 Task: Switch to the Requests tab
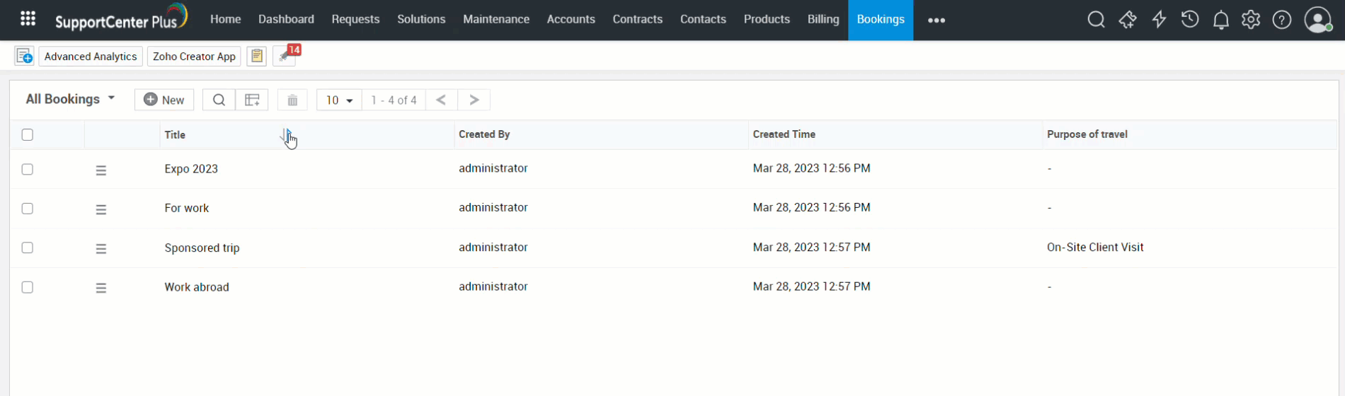pyautogui.click(x=355, y=19)
